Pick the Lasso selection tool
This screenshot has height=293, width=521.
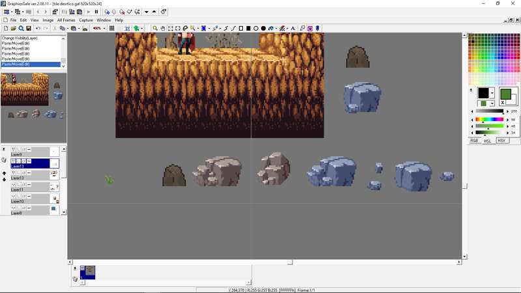tap(185, 29)
